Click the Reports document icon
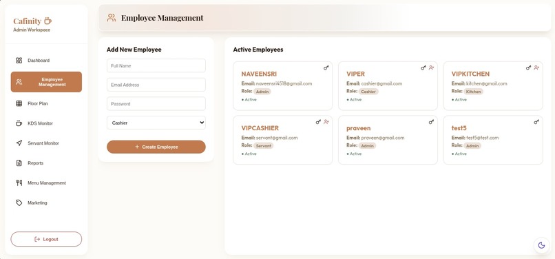Viewport: 555px width, 259px height. pos(19,163)
